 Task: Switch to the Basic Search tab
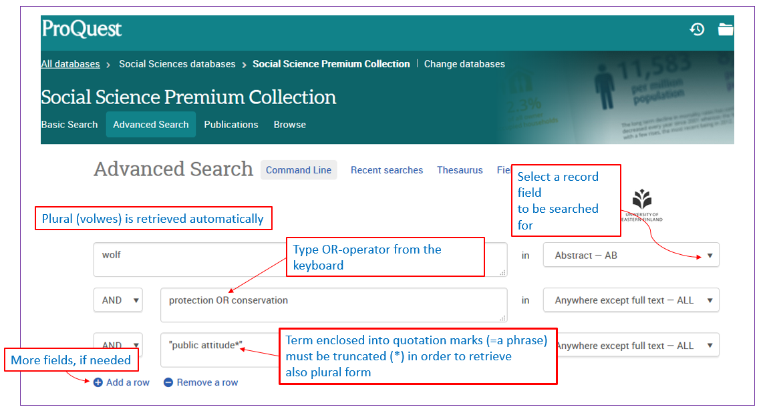pos(69,125)
